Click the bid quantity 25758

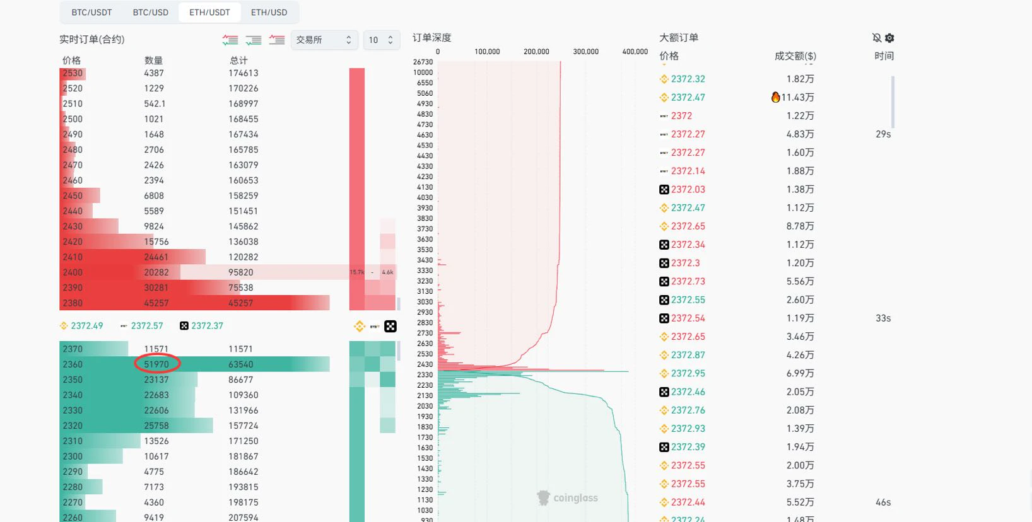tap(156, 426)
